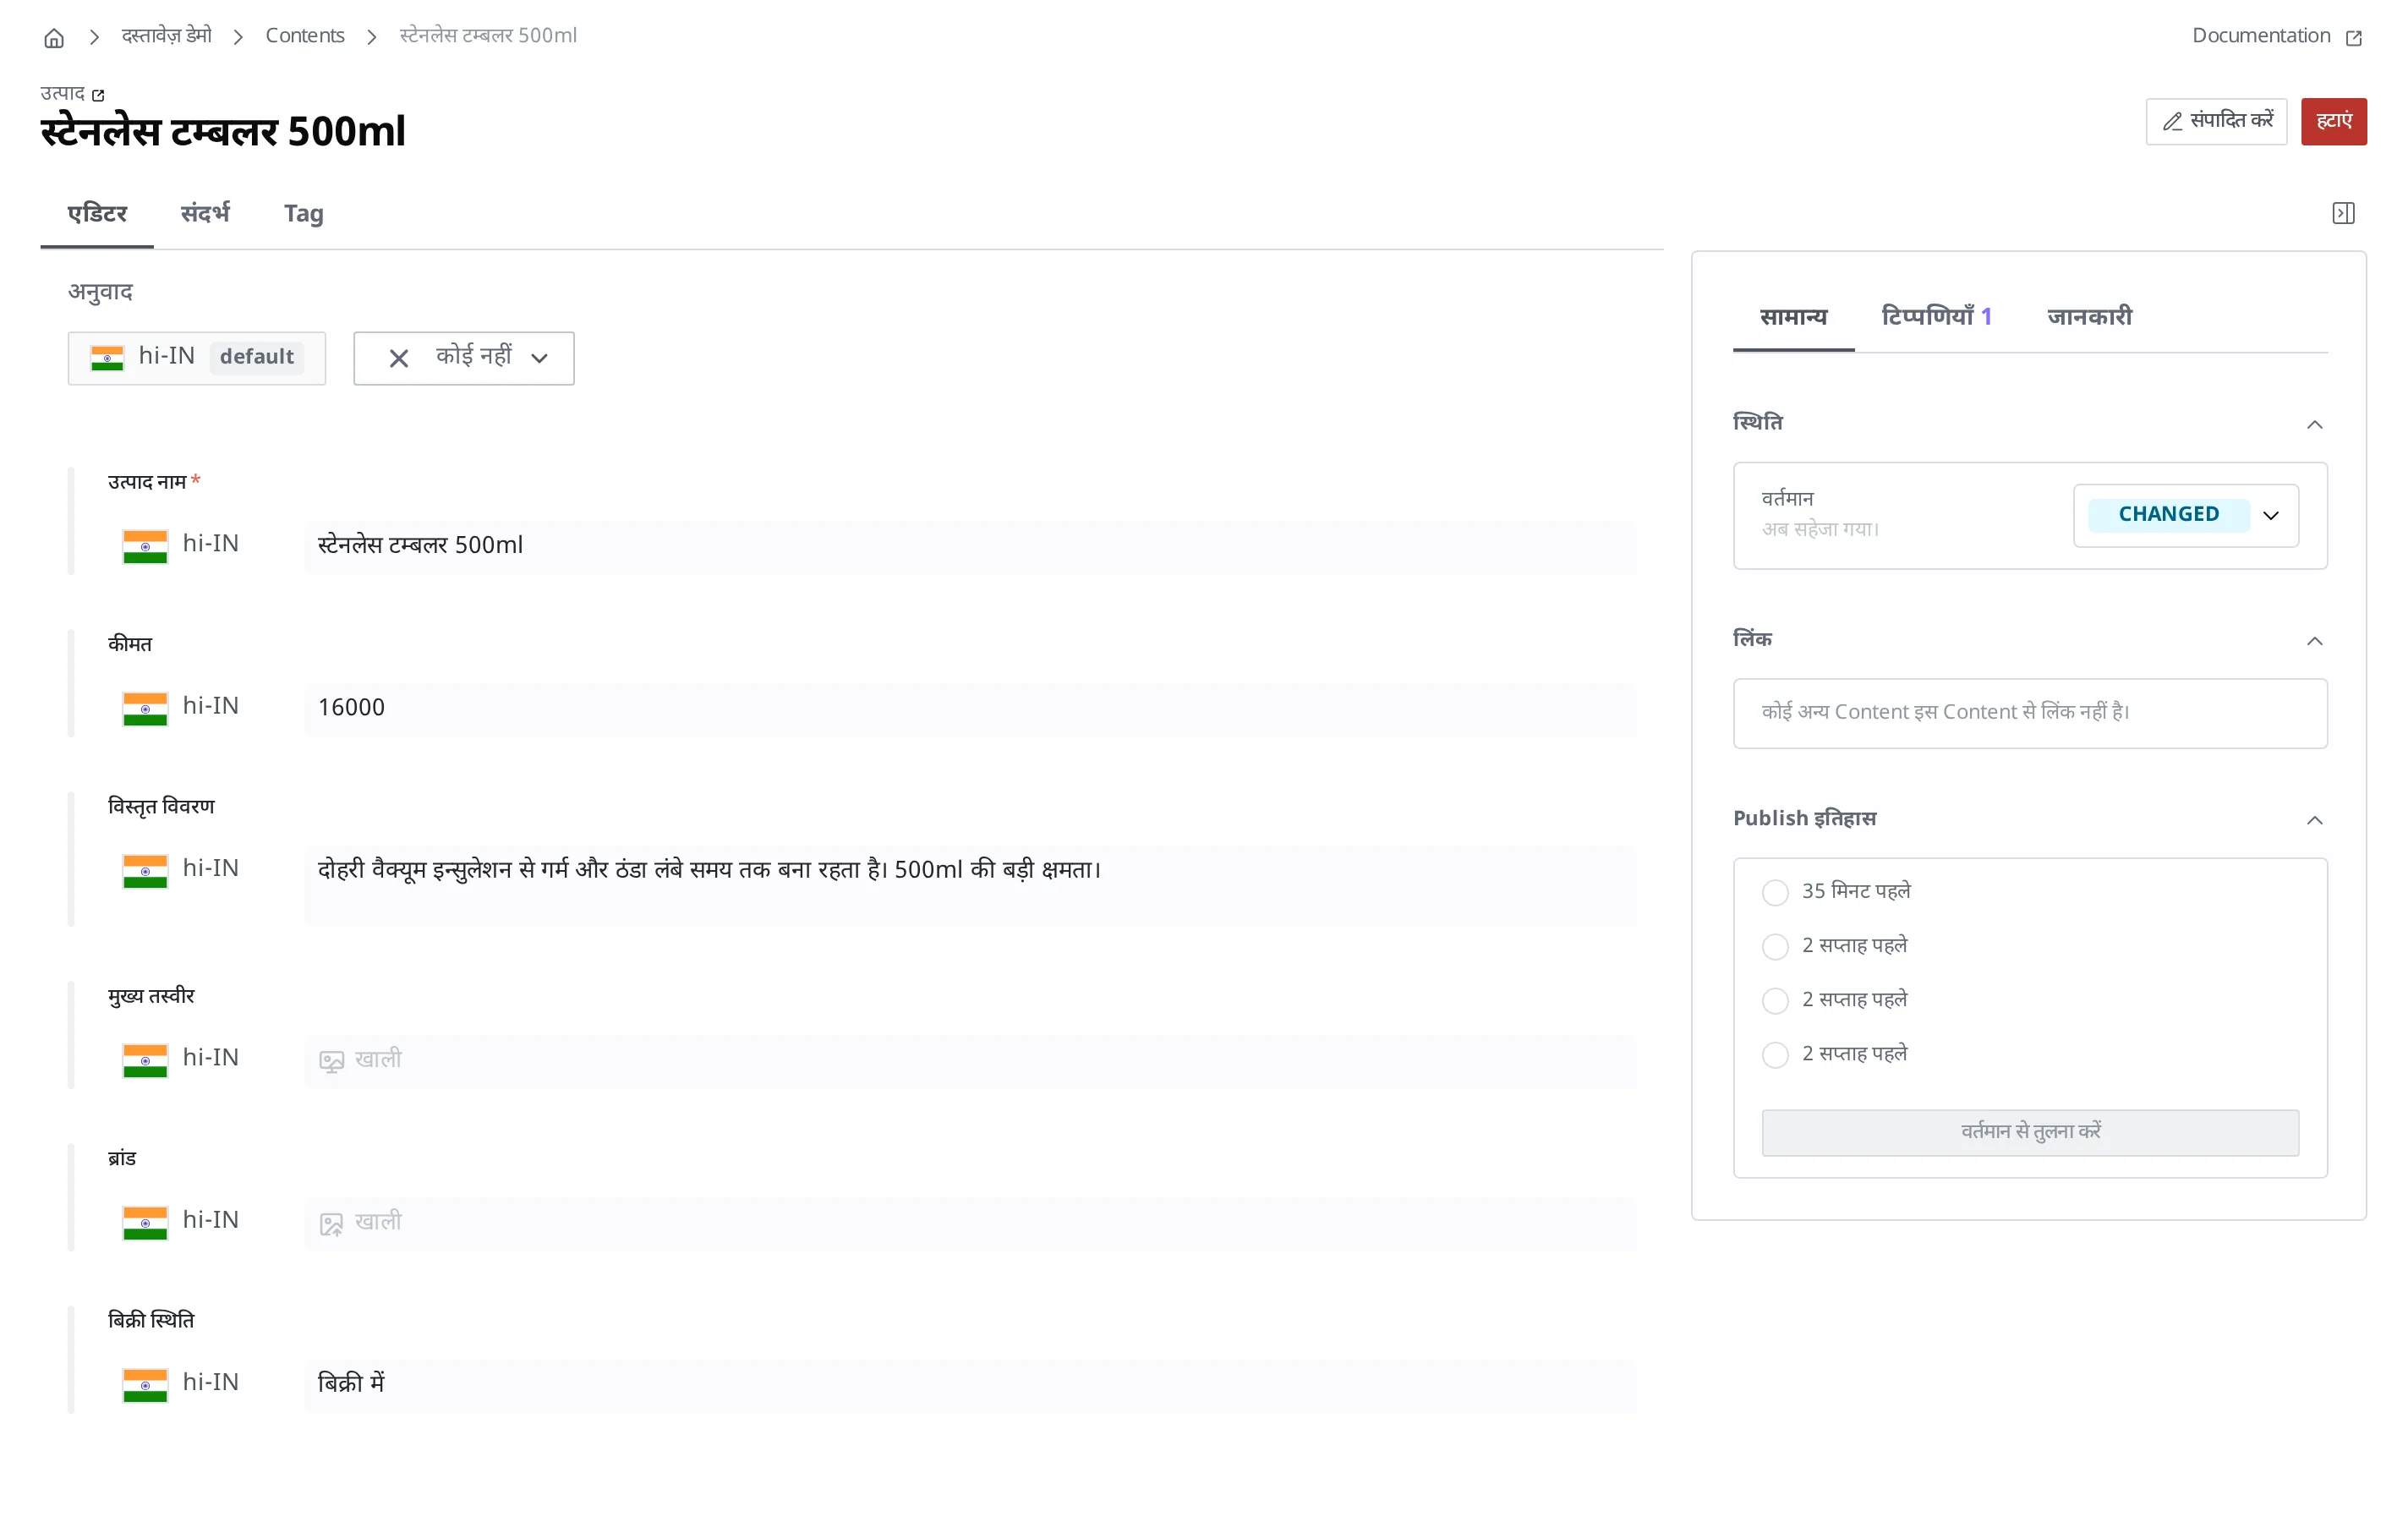This screenshot has width=2408, height=1522.
Task: Open external link icon next to उत्पाद
Action: click(x=98, y=95)
